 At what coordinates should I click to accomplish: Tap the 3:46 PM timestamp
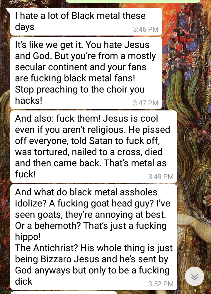point(146,29)
